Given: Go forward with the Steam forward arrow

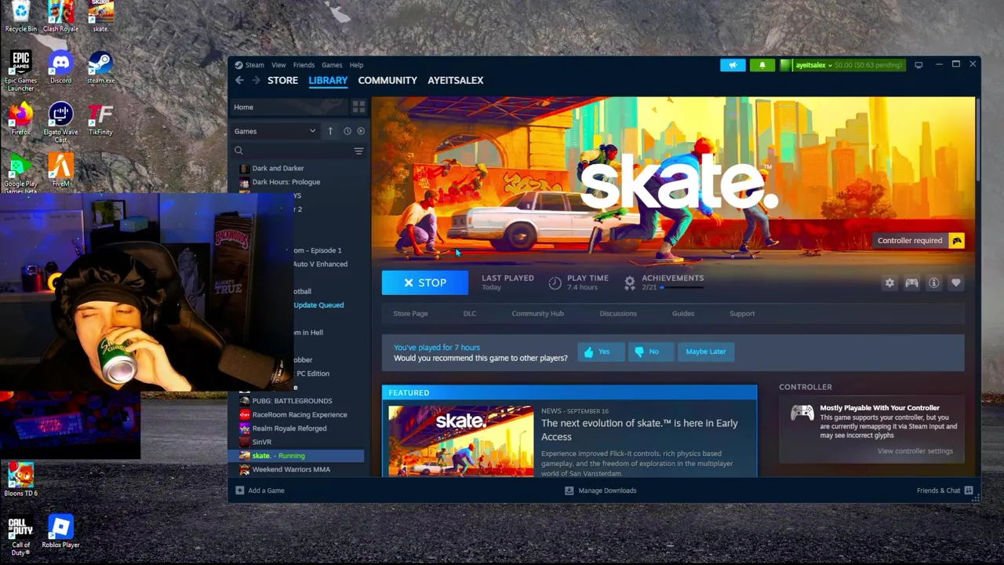Looking at the screenshot, I should pyautogui.click(x=256, y=80).
